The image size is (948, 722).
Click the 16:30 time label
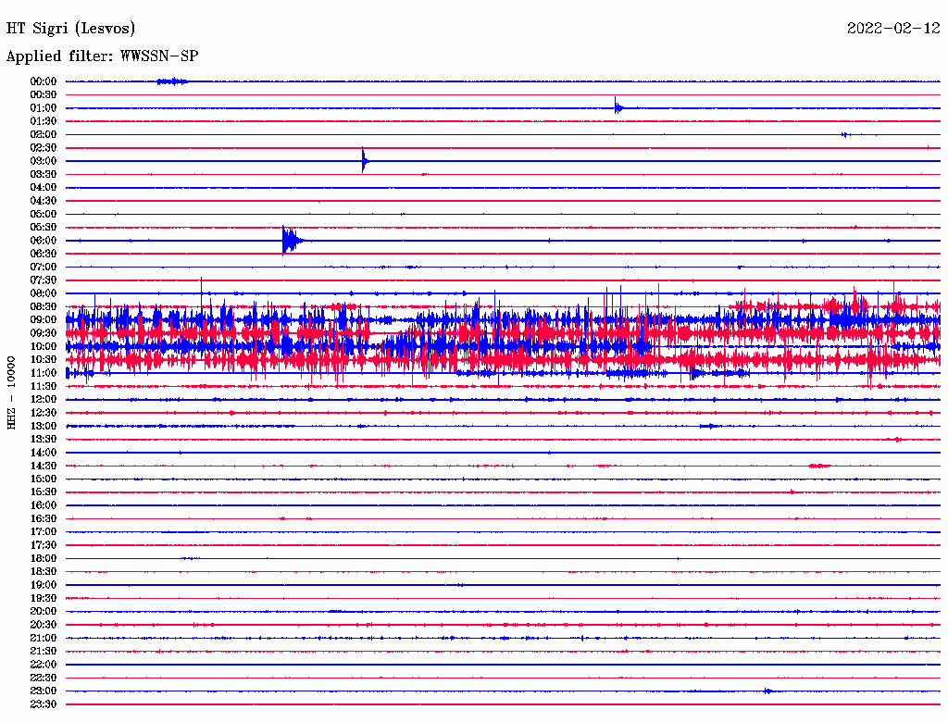pyautogui.click(x=44, y=519)
